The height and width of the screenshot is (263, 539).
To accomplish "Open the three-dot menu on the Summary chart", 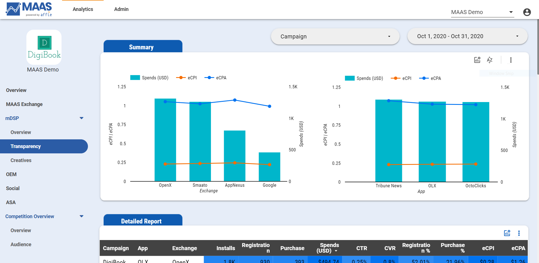I will [511, 60].
